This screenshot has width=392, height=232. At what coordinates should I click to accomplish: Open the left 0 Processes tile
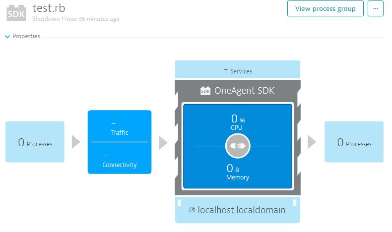35,142
